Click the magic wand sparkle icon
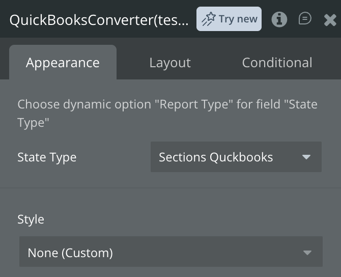The height and width of the screenshot is (277, 341). [x=209, y=19]
